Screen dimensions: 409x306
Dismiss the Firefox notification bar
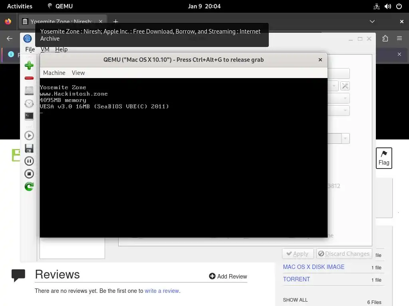click(x=399, y=54)
